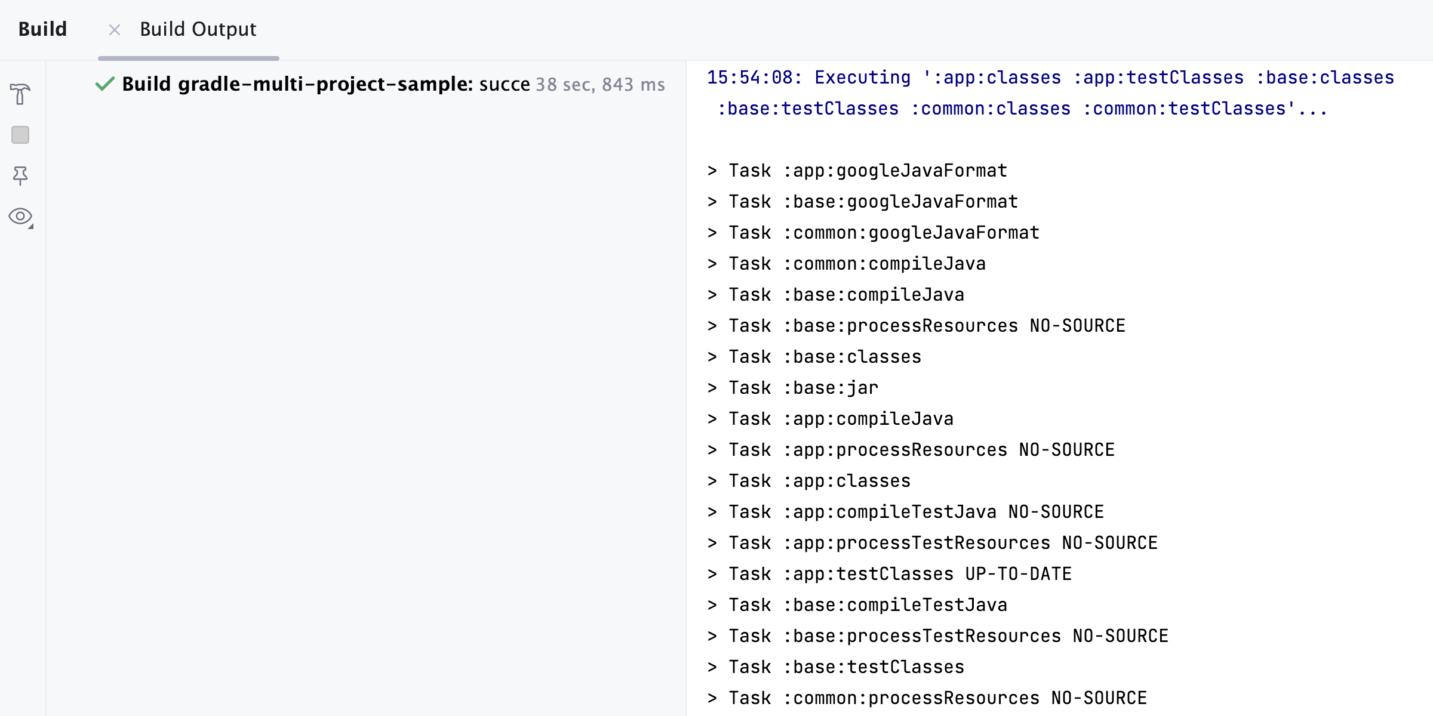Click the green success checkmark icon
Screen dimensions: 1433x716
105,84
